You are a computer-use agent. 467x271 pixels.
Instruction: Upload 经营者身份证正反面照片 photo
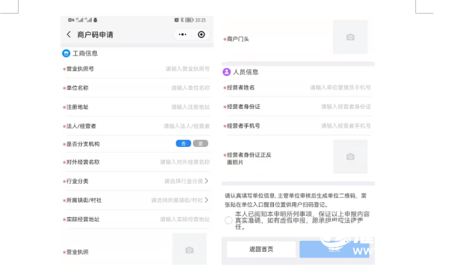(350, 156)
